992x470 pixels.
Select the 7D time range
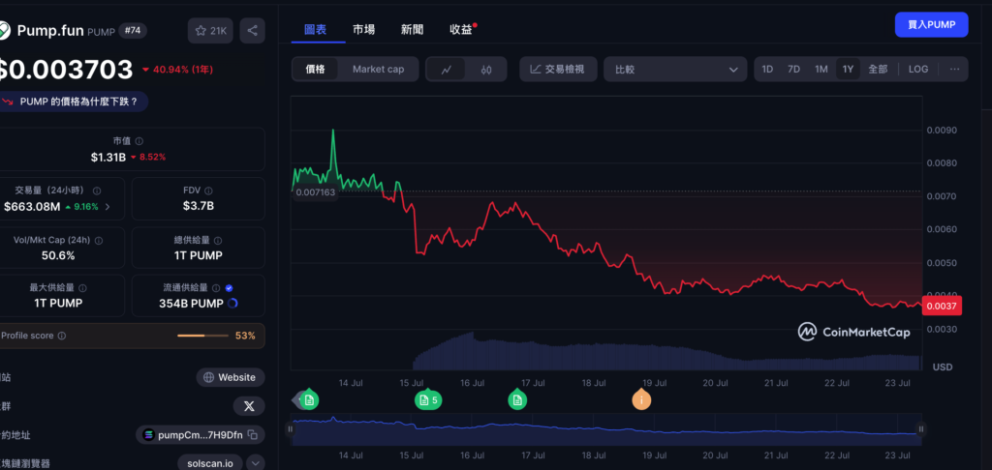793,70
